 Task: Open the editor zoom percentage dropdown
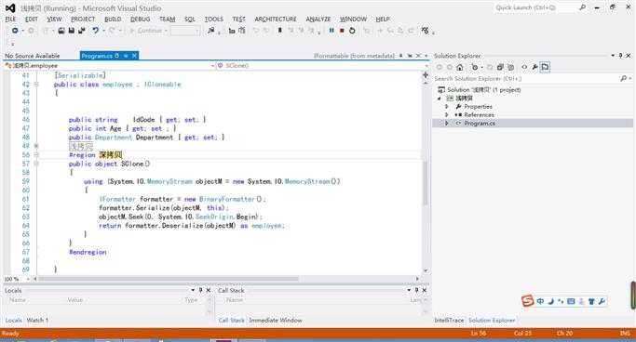click(28, 279)
